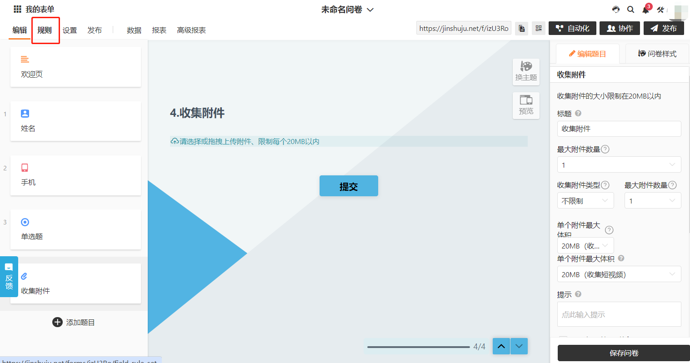The width and height of the screenshot is (690, 363).
Task: Click the 手机 phone icon
Action: point(25,168)
